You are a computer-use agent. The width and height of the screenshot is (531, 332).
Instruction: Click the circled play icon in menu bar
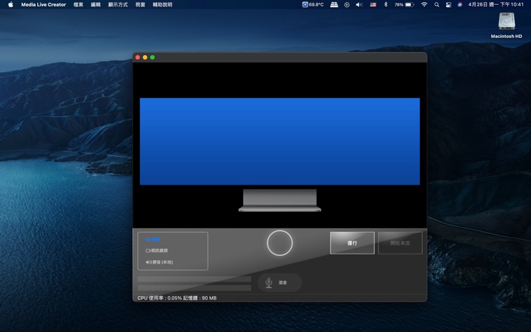346,5
